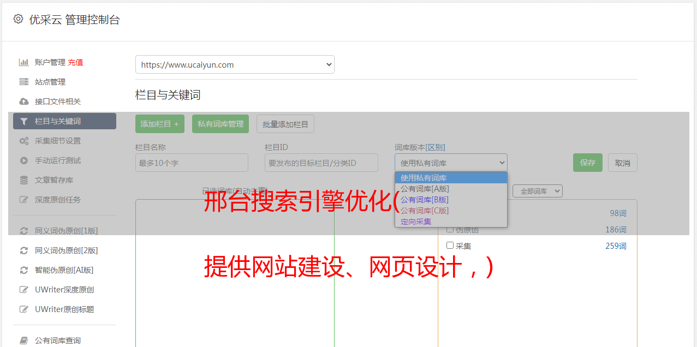697x347 pixels.
Task: Click the 186词 count
Action: click(x=616, y=230)
